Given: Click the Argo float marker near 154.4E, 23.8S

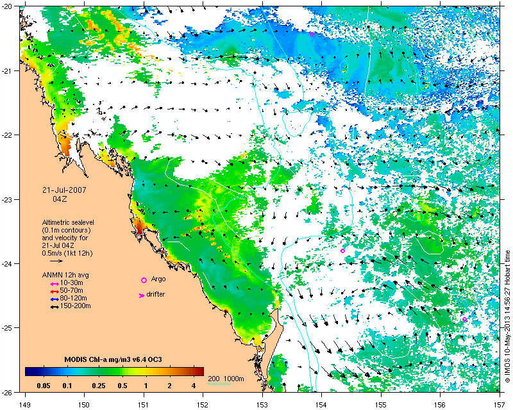Looking at the screenshot, I should point(342,250).
